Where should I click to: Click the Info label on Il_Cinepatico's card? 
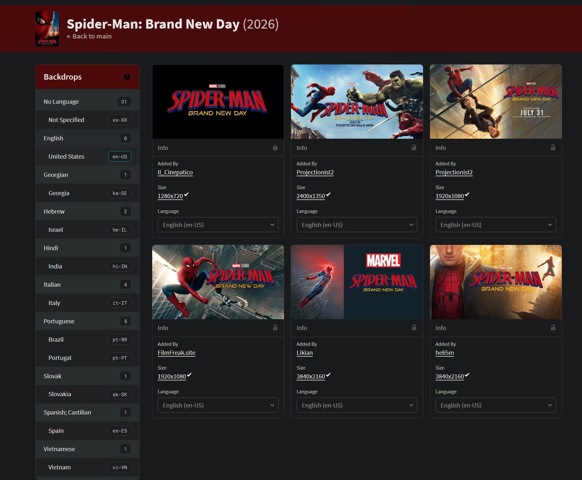pos(163,148)
